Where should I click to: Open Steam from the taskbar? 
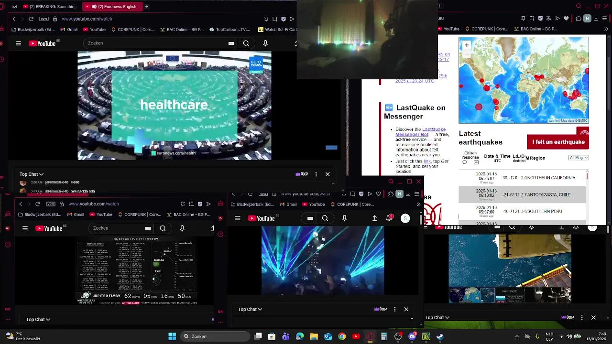pos(440,336)
